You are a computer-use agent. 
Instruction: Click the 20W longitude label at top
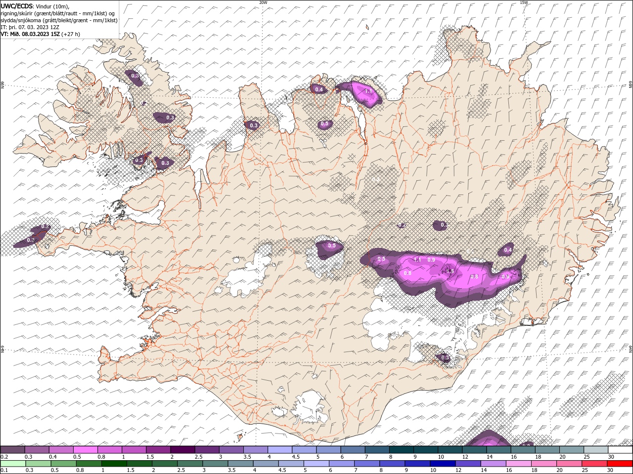click(x=263, y=2)
